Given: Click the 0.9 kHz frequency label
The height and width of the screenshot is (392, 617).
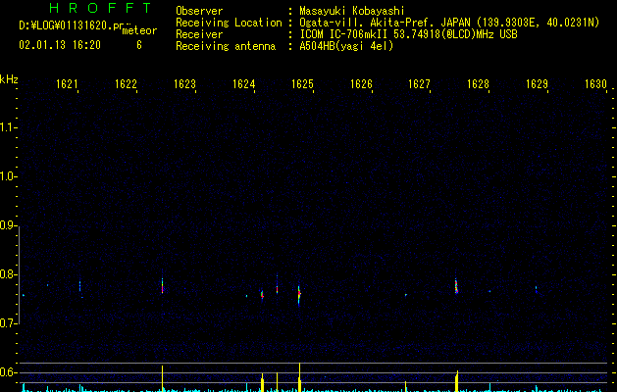Looking at the screenshot, I should tap(8, 225).
